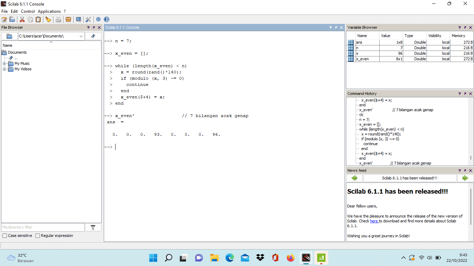
Task: Open the Applications menu
Action: [49, 11]
